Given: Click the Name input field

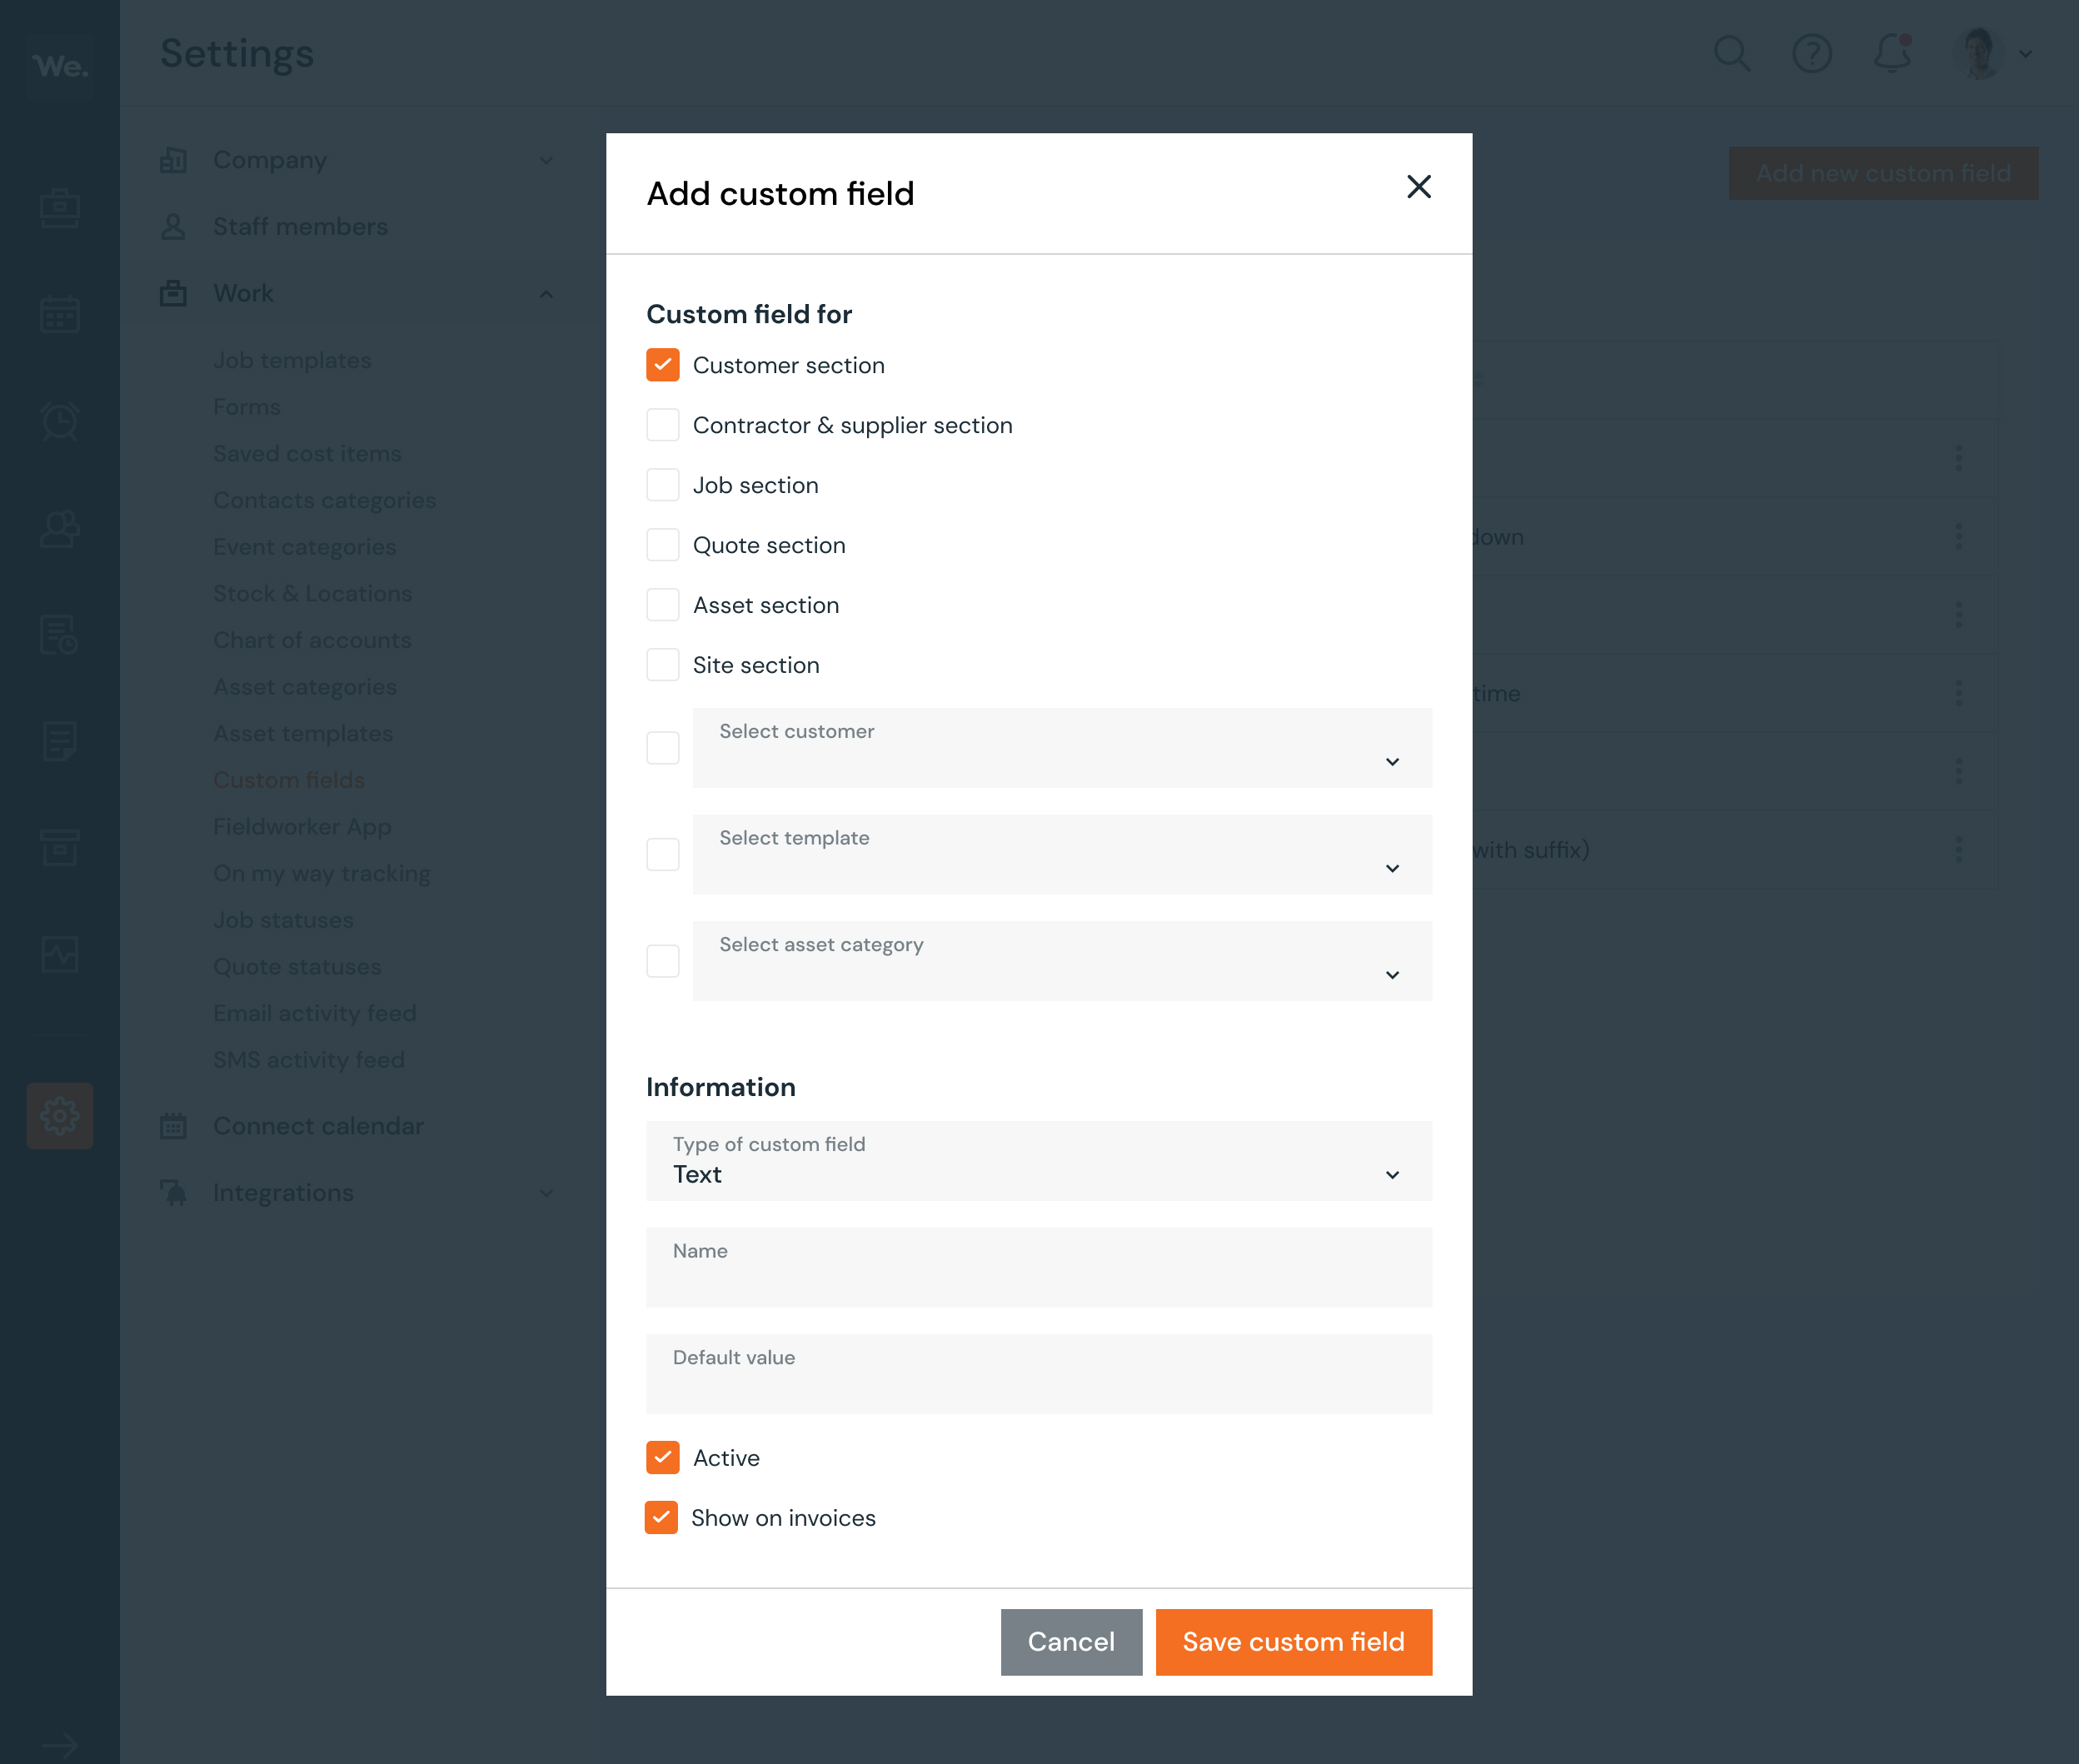Looking at the screenshot, I should [x=1038, y=1263].
